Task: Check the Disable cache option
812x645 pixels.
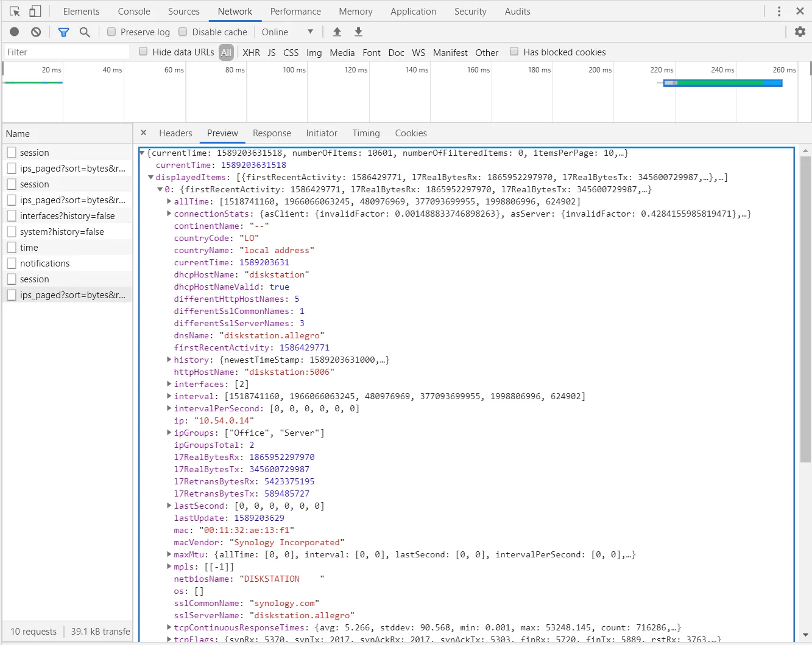Action: (x=183, y=32)
